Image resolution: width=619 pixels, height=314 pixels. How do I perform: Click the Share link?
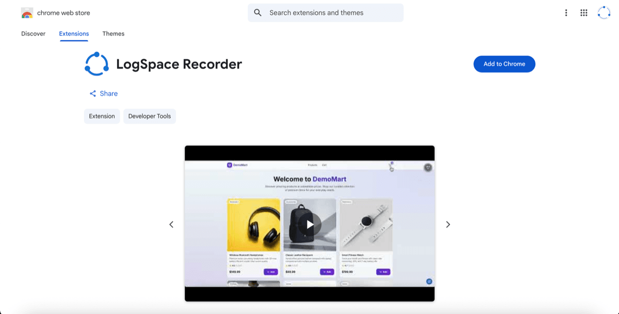point(103,93)
